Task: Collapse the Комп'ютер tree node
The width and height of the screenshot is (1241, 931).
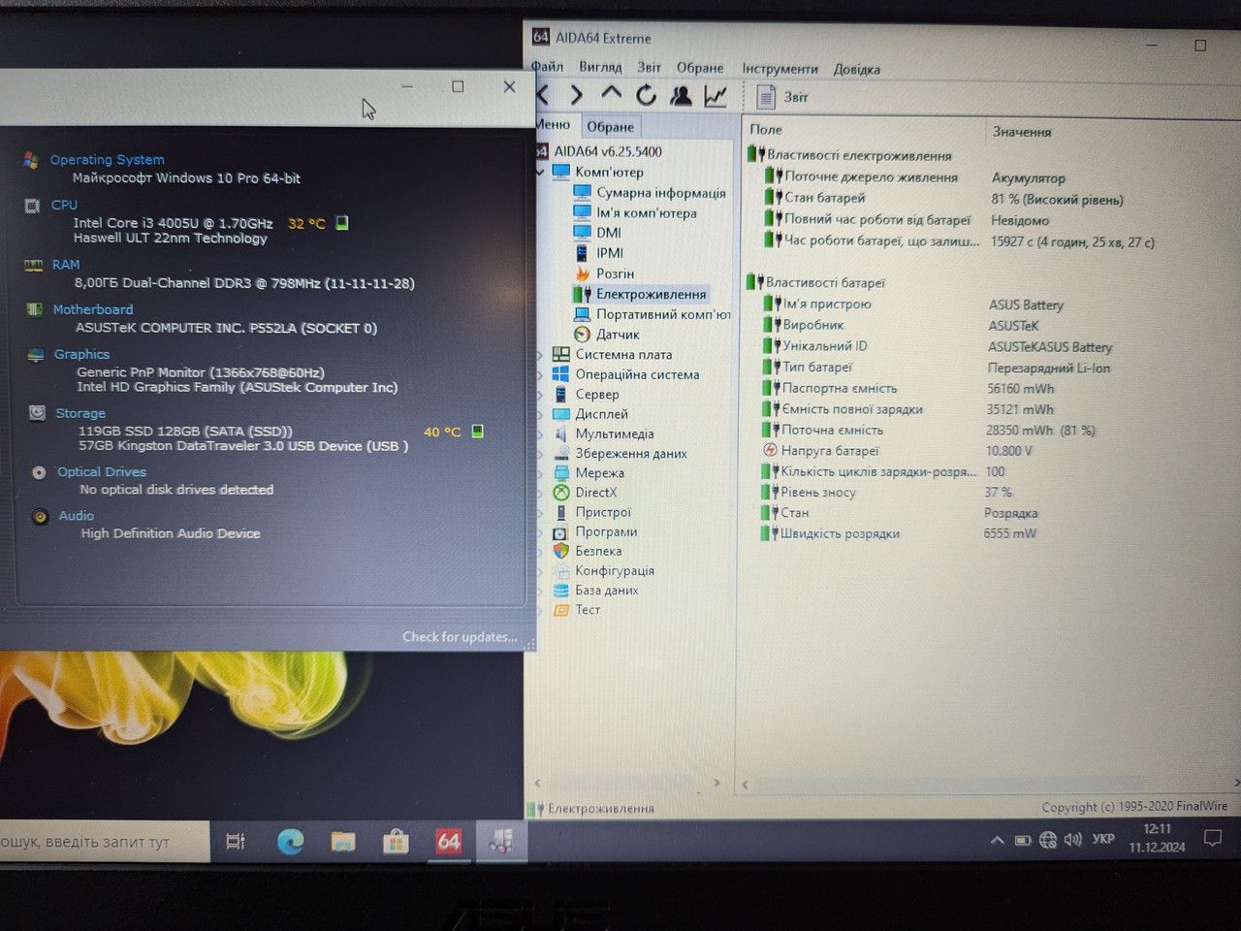Action: [x=540, y=173]
